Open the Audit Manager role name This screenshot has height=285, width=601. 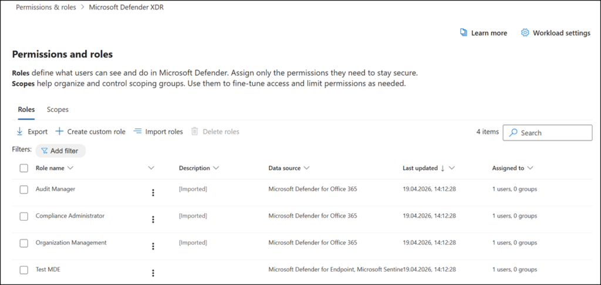point(55,189)
